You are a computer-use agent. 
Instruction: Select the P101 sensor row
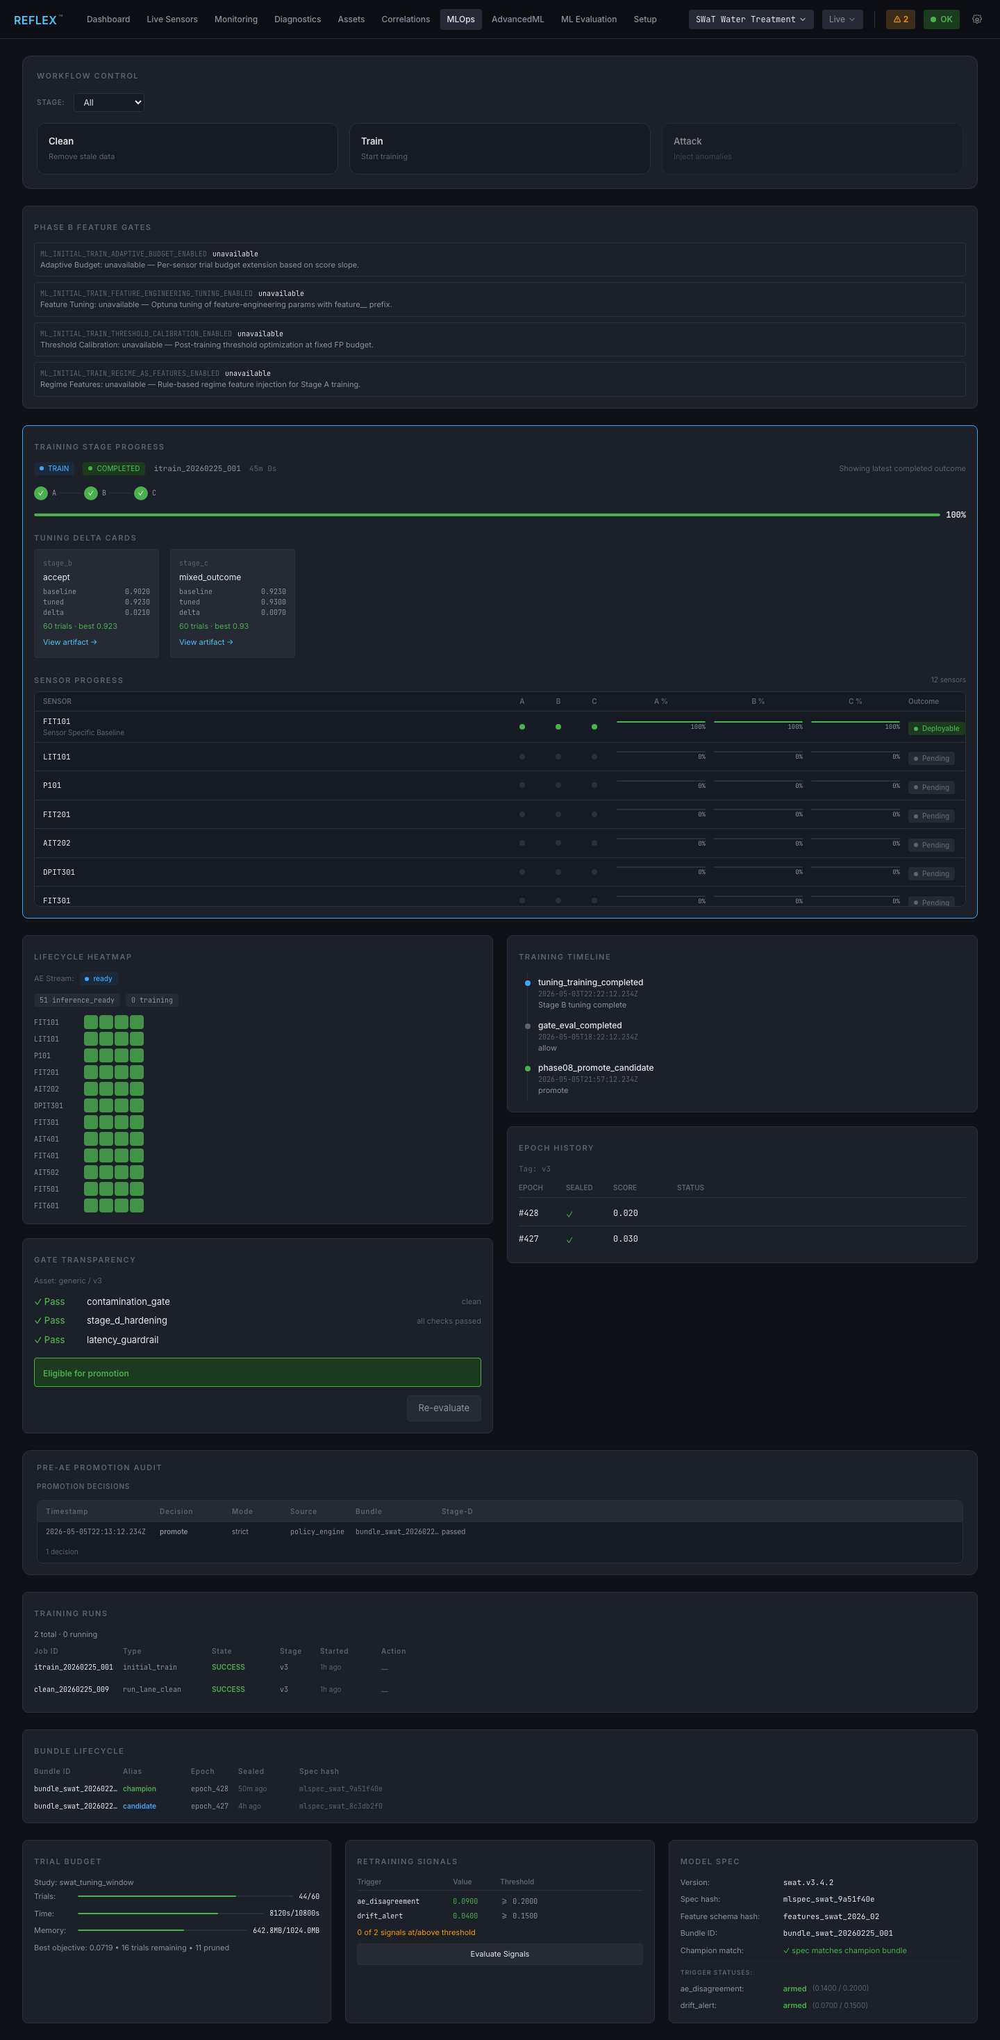pyautogui.click(x=499, y=786)
